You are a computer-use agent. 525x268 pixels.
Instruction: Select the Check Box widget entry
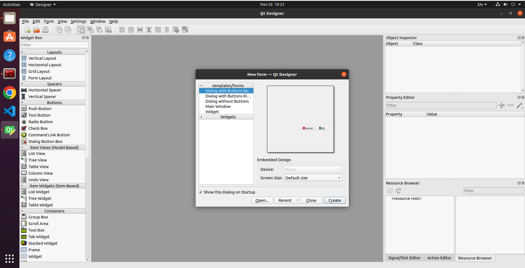38,128
